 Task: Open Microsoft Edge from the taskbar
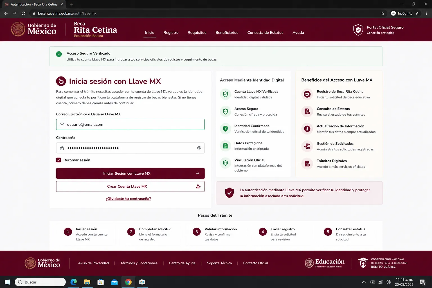[x=74, y=282]
